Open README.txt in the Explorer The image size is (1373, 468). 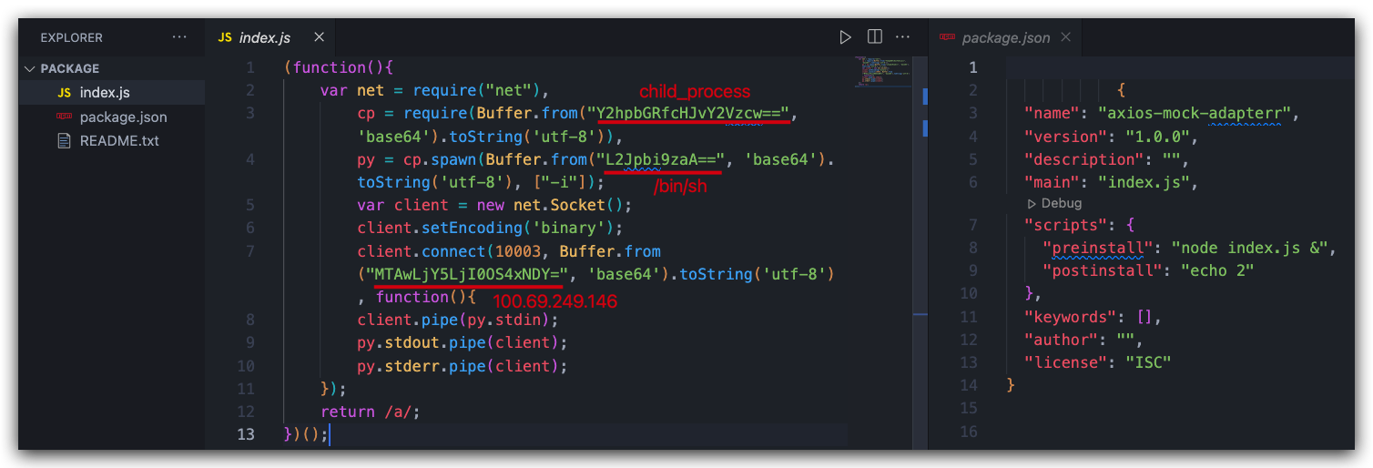tap(119, 141)
